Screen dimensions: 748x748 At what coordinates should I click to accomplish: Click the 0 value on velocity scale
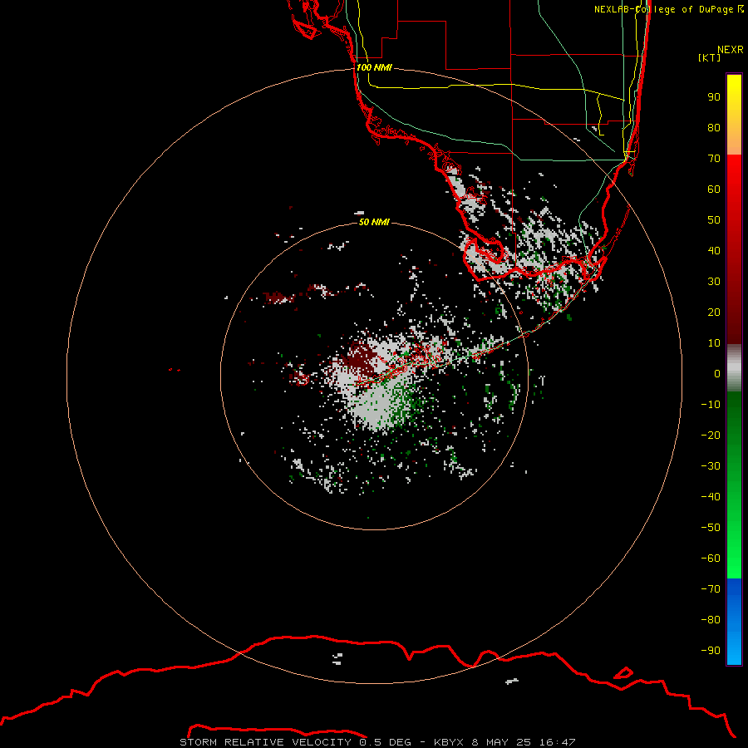[x=717, y=373]
